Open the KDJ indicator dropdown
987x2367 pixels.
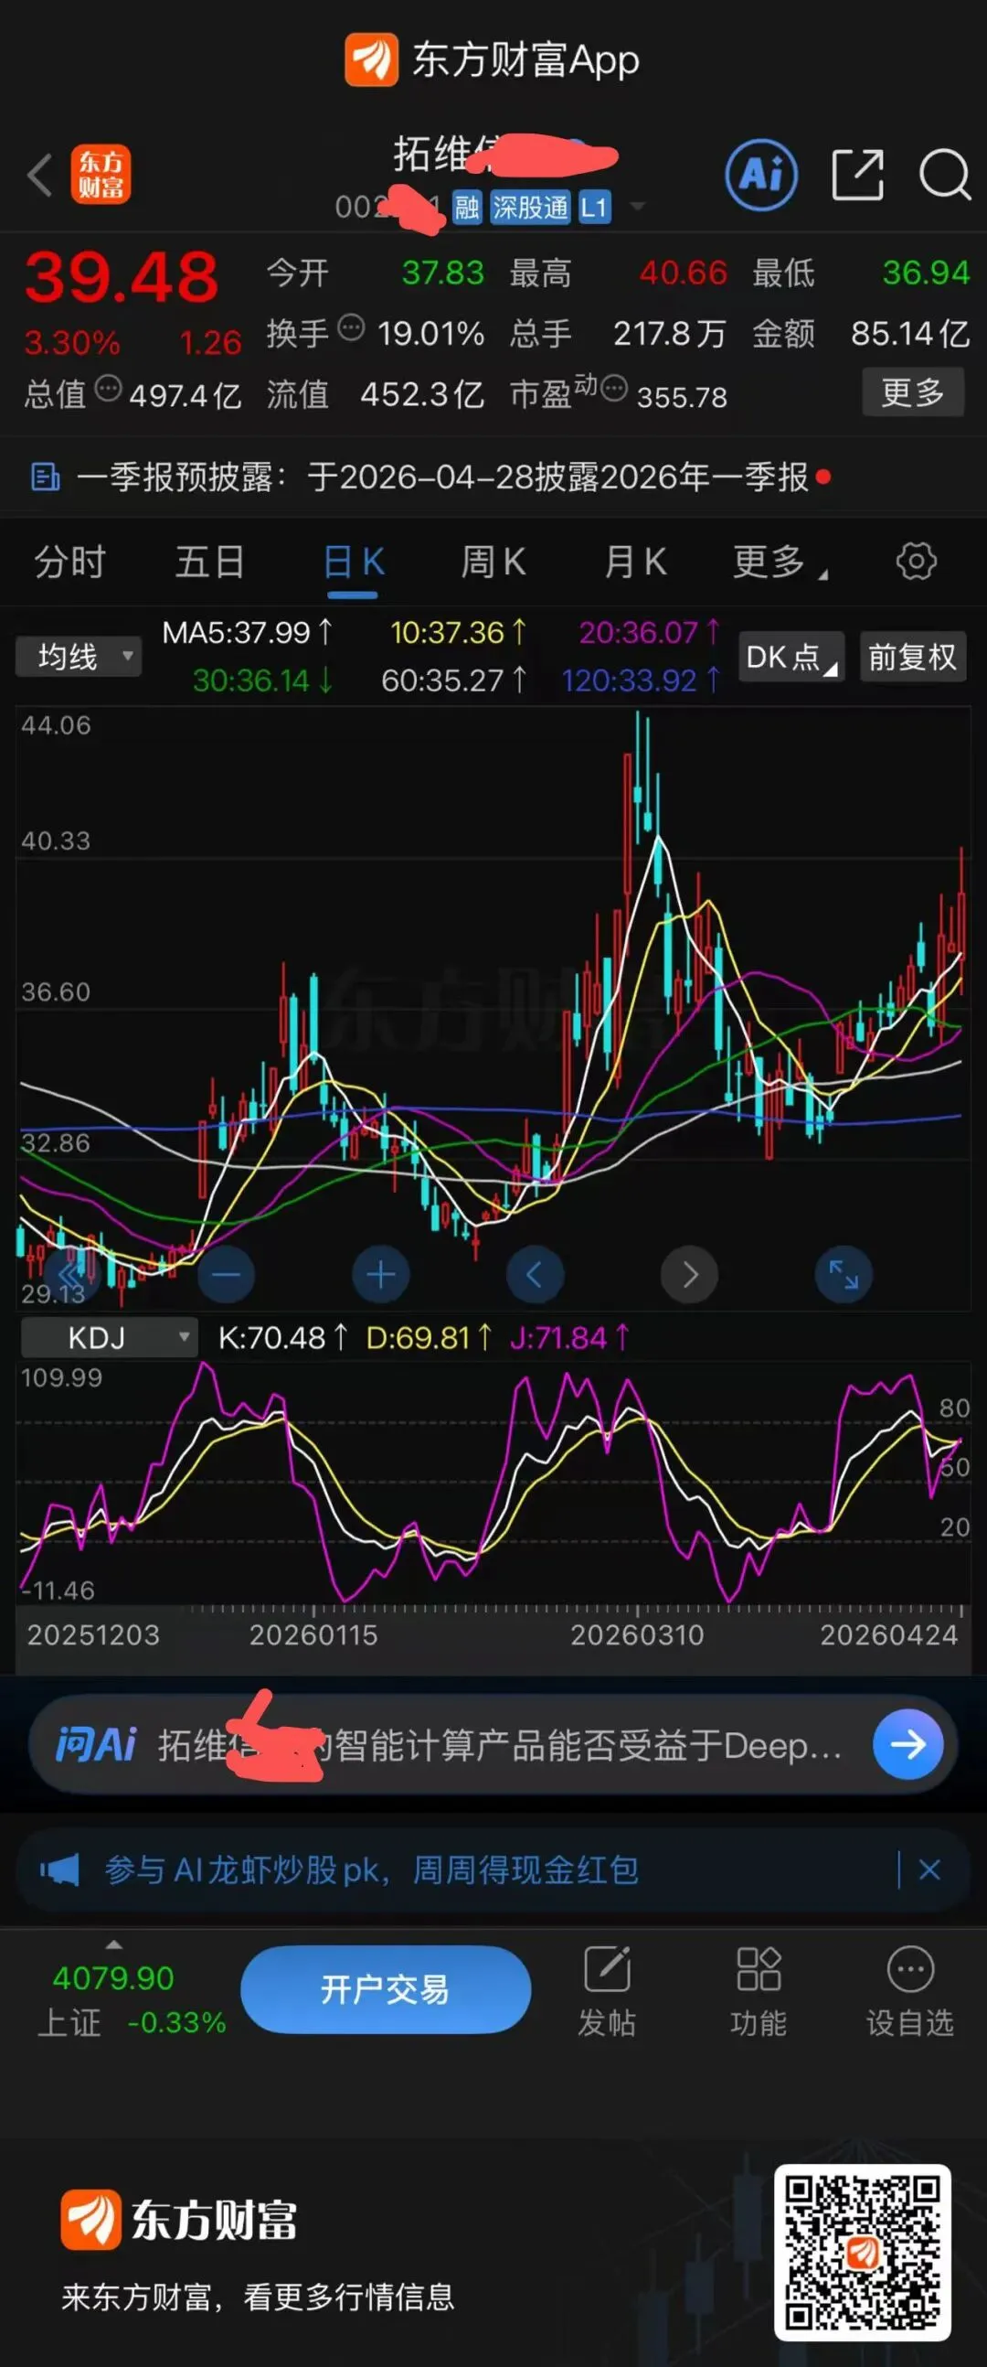point(110,1338)
